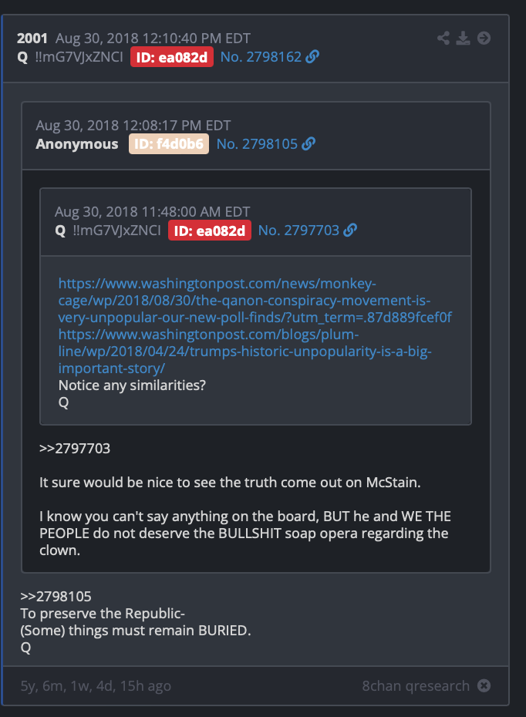Download post 2001 via download icon

tap(463, 38)
